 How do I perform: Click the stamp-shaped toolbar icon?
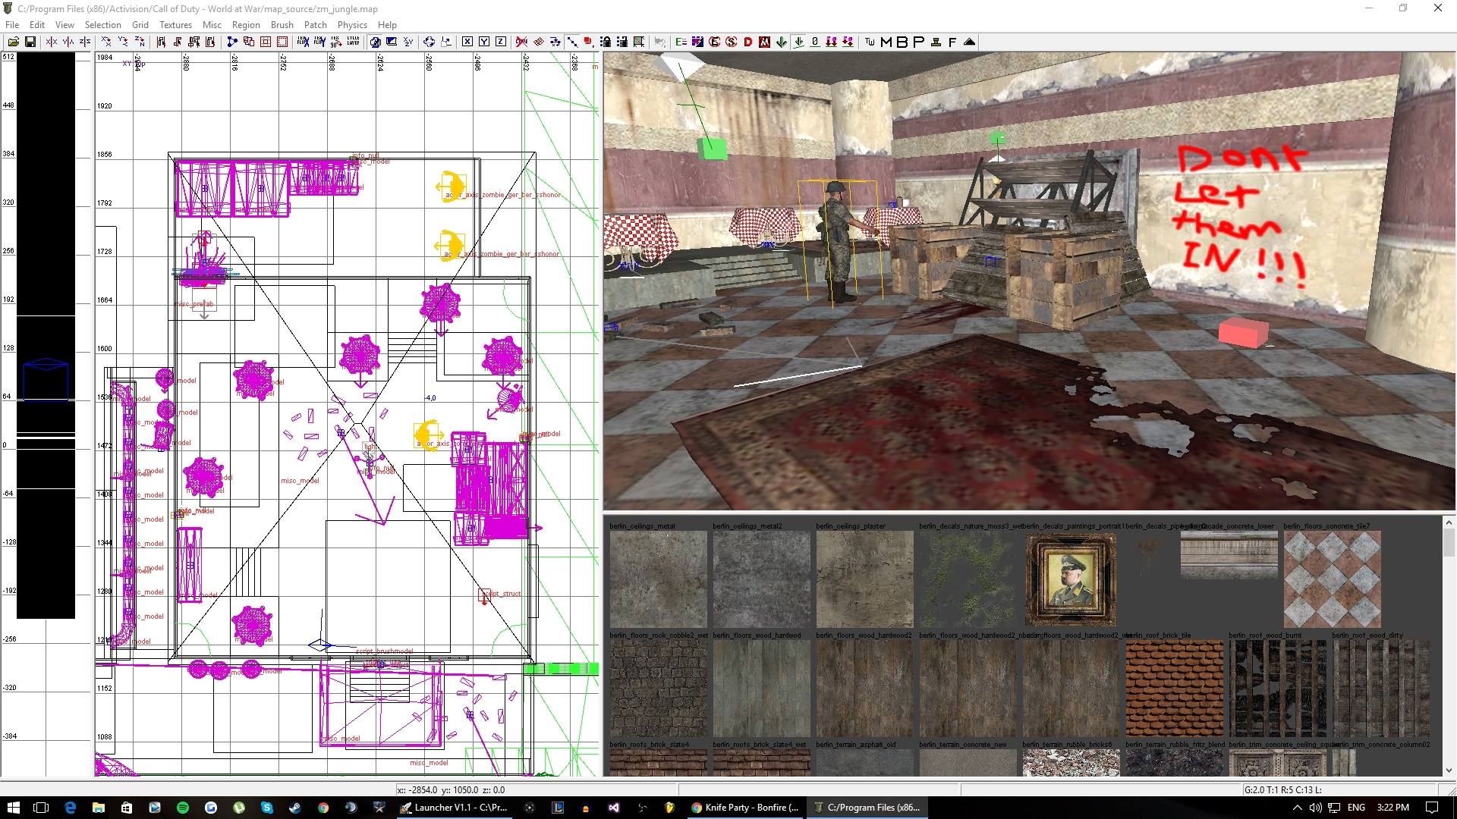(x=936, y=42)
